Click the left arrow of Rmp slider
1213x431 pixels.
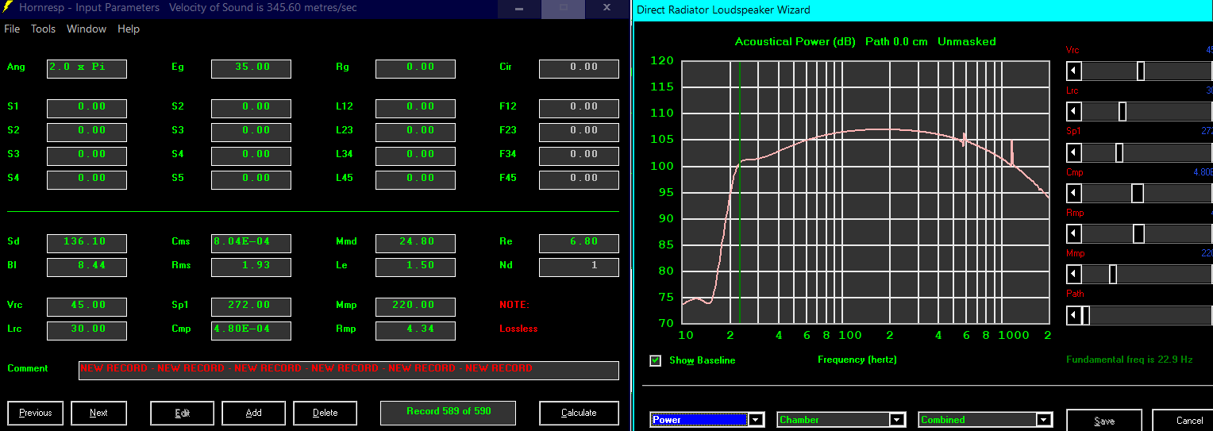(1073, 233)
